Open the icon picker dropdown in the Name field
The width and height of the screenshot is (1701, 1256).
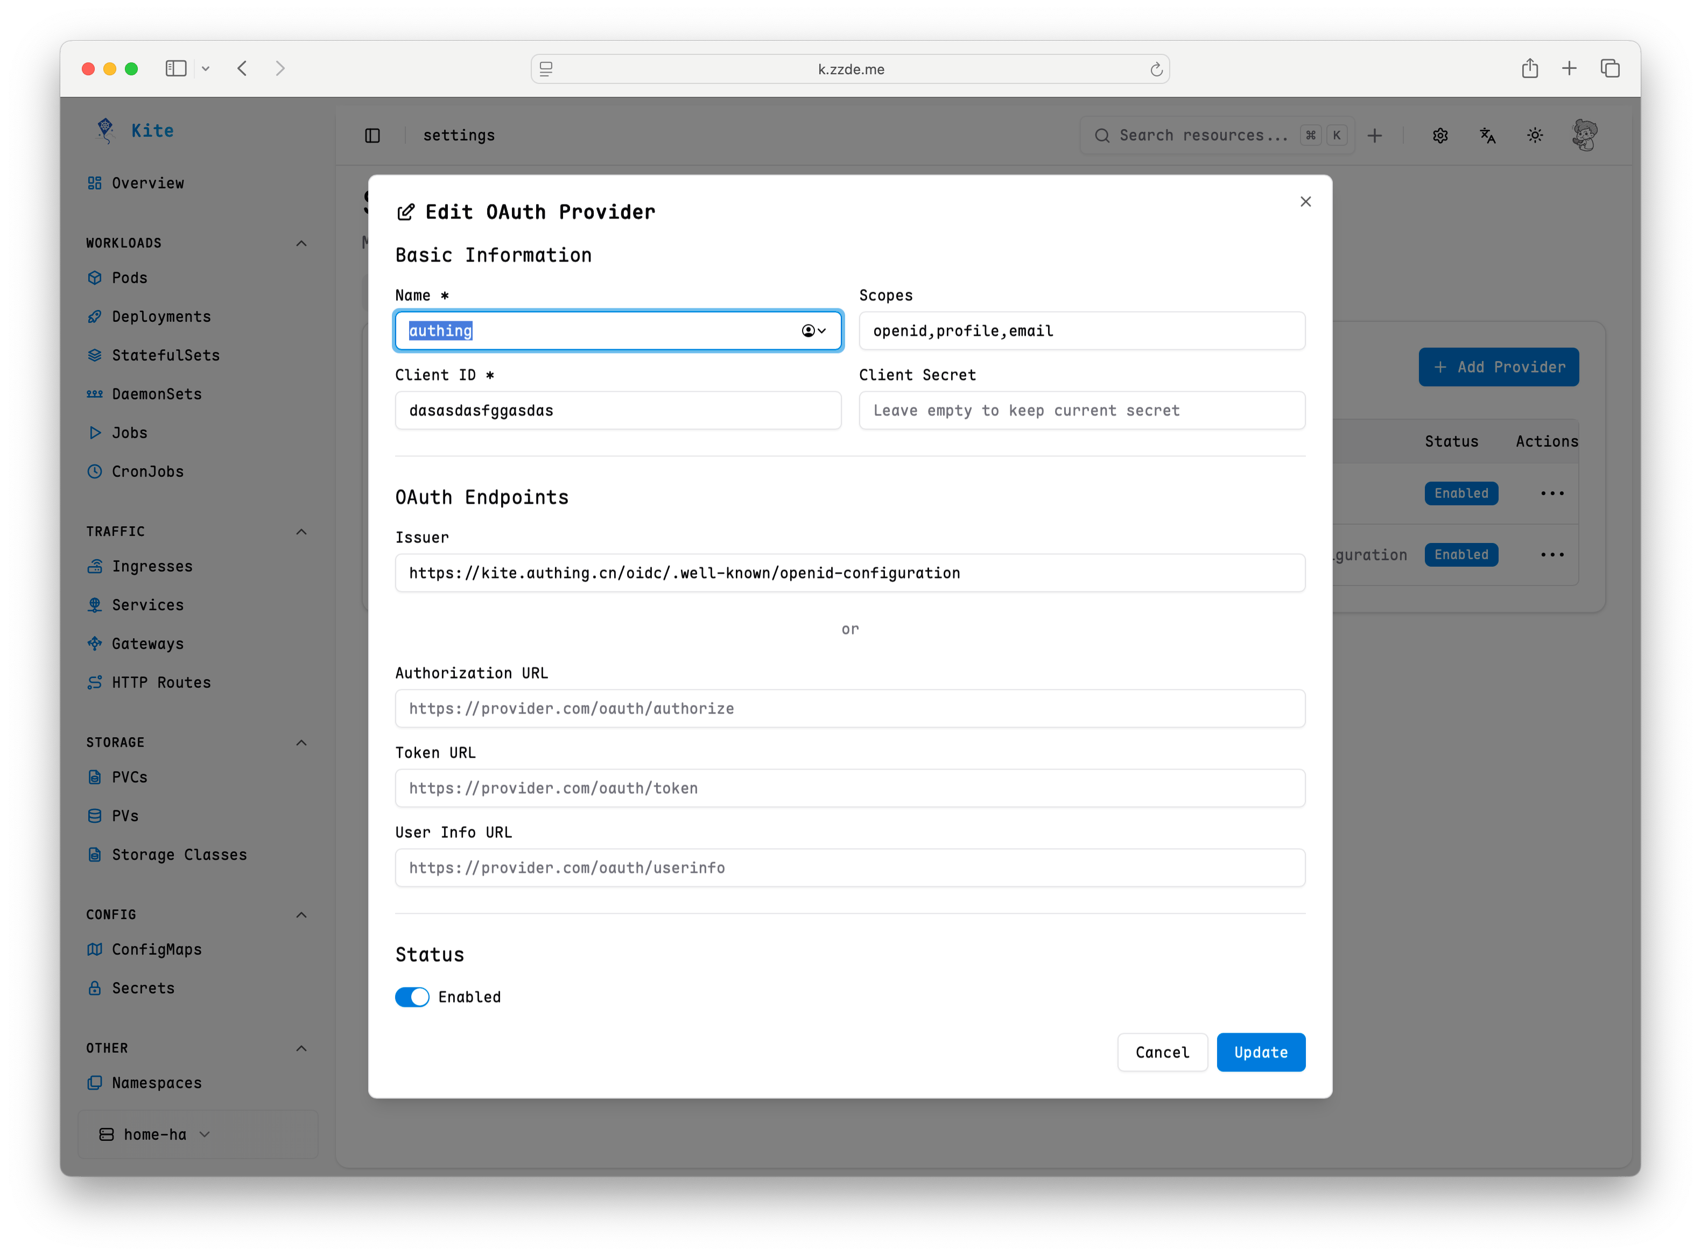coord(813,330)
